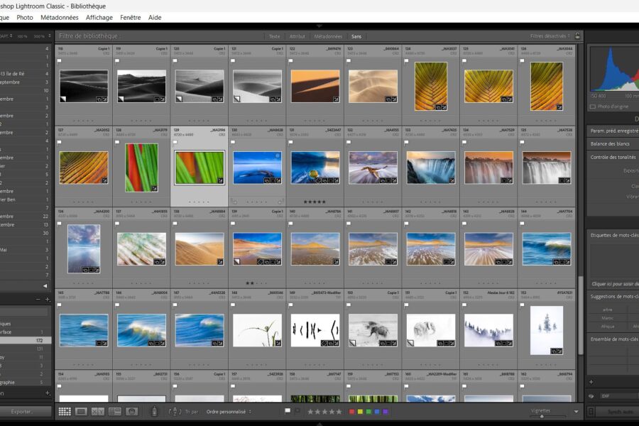Click the filter lock icon
The width and height of the screenshot is (639, 426).
(577, 35)
